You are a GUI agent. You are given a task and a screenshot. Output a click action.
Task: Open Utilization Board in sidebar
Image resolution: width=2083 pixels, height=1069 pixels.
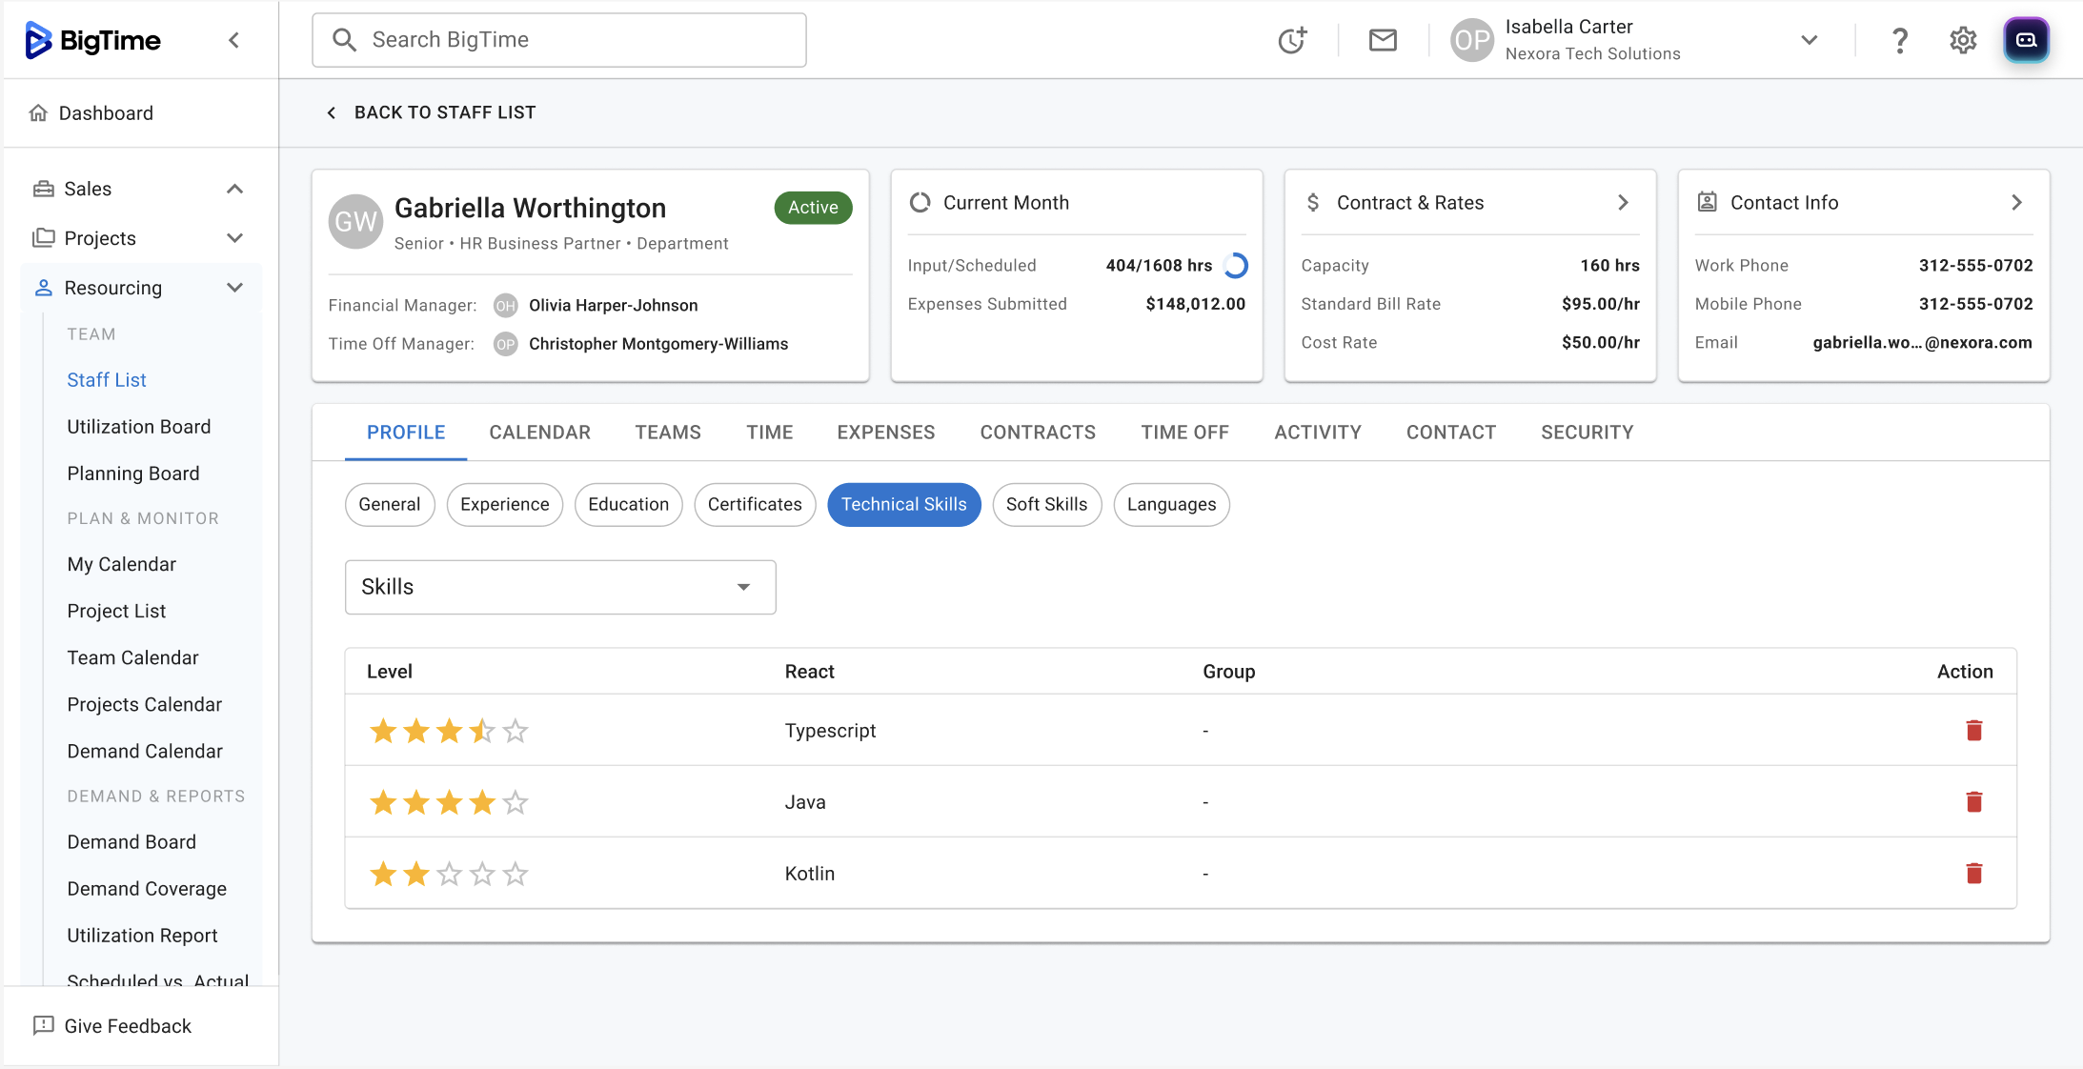(x=139, y=427)
